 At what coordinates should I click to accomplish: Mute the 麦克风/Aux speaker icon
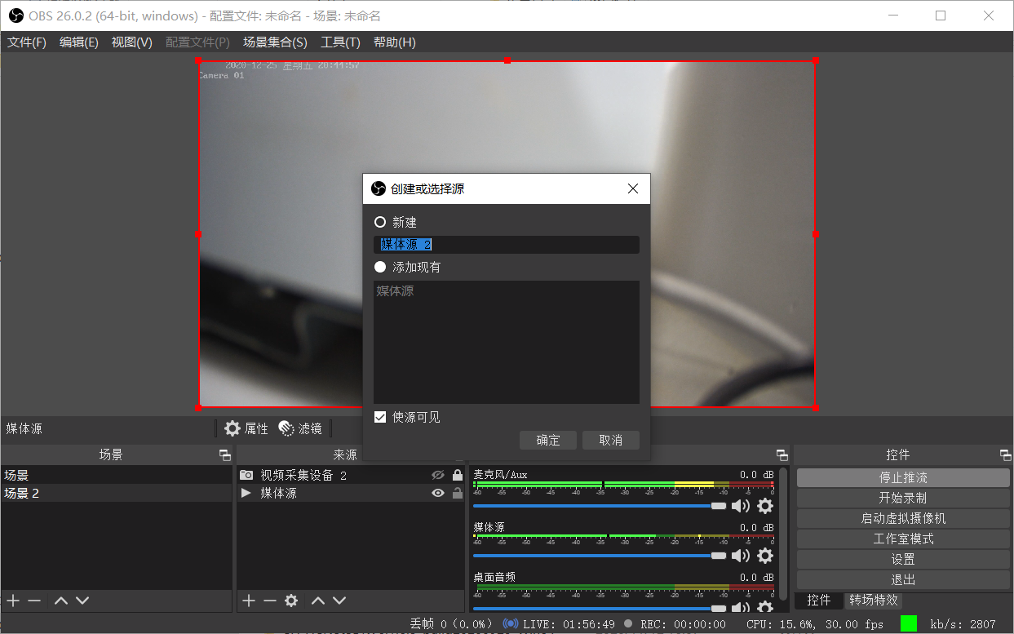coord(740,506)
